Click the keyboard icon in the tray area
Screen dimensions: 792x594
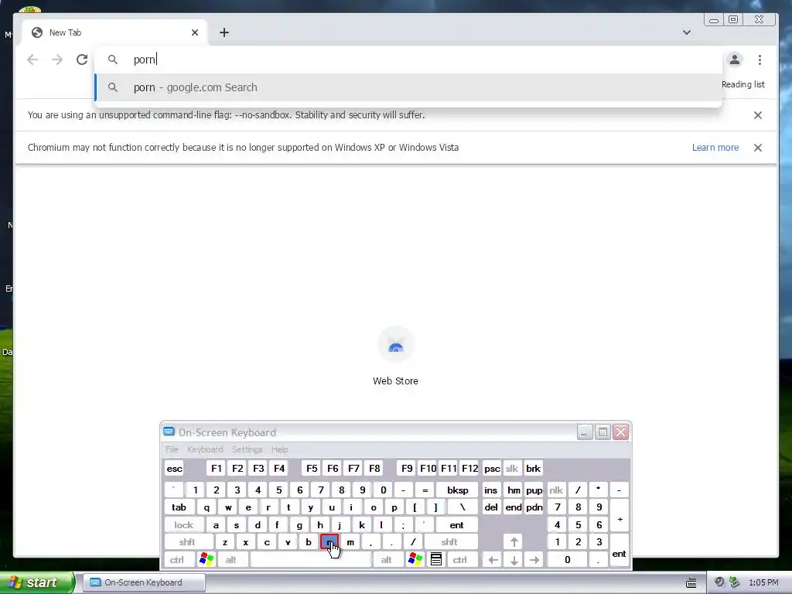[691, 583]
